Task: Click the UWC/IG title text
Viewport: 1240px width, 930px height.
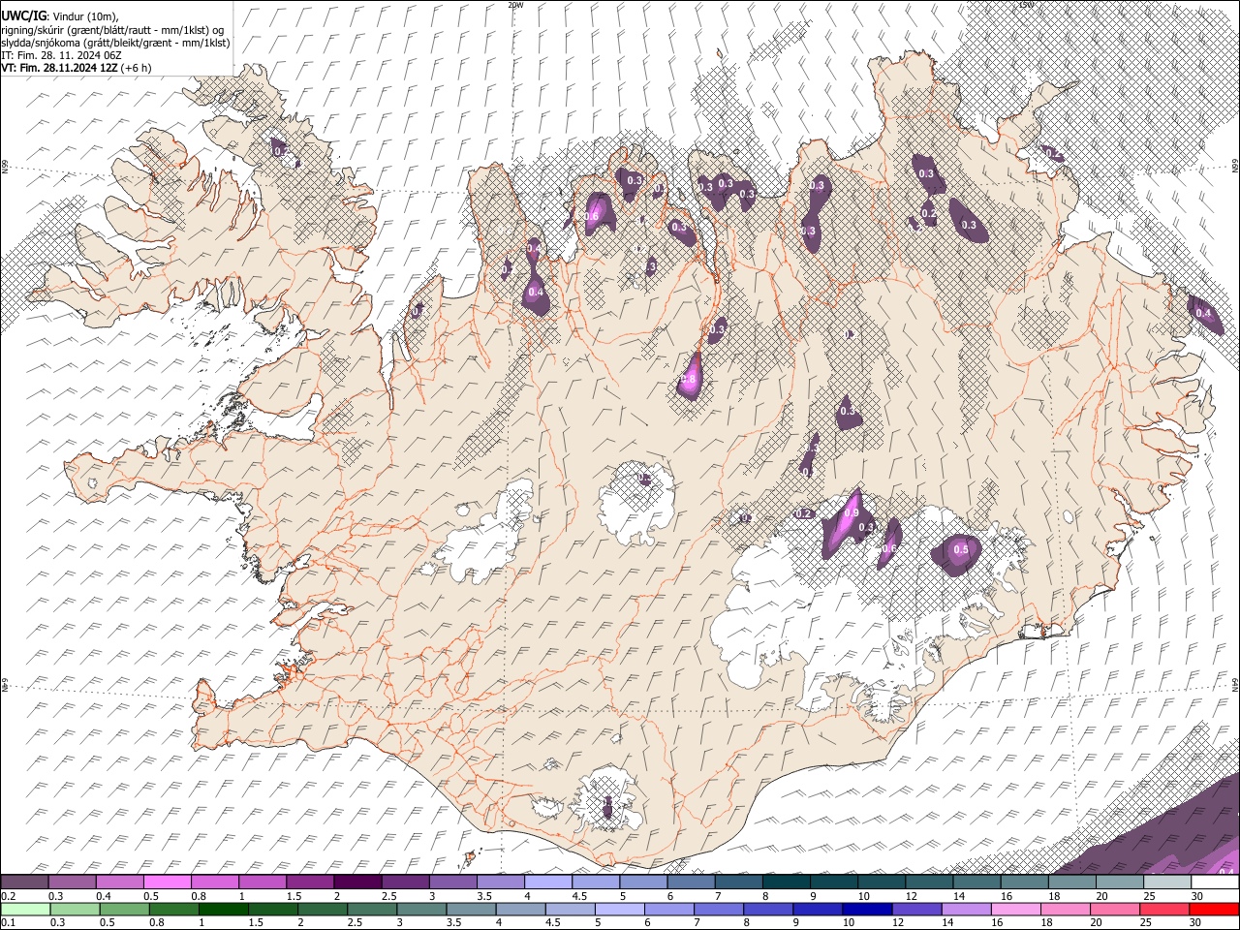Action: [22, 16]
